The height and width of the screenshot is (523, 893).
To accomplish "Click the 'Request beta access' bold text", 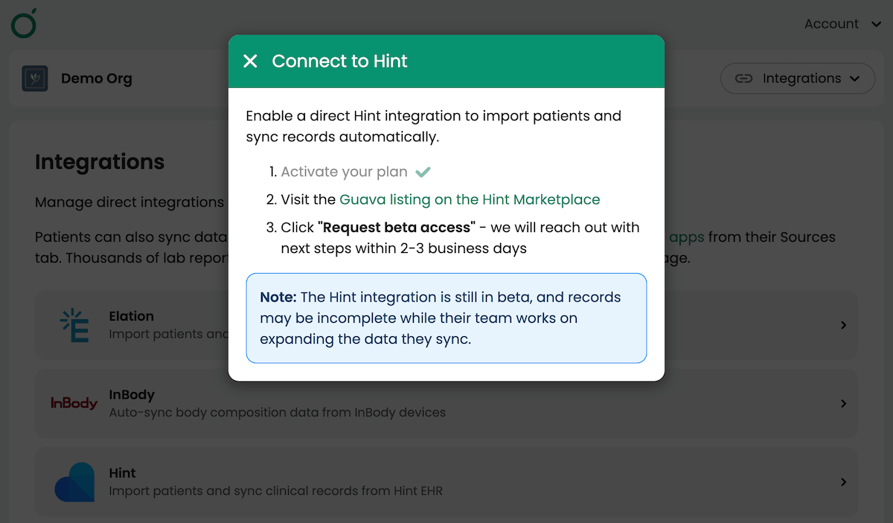I will tap(397, 227).
